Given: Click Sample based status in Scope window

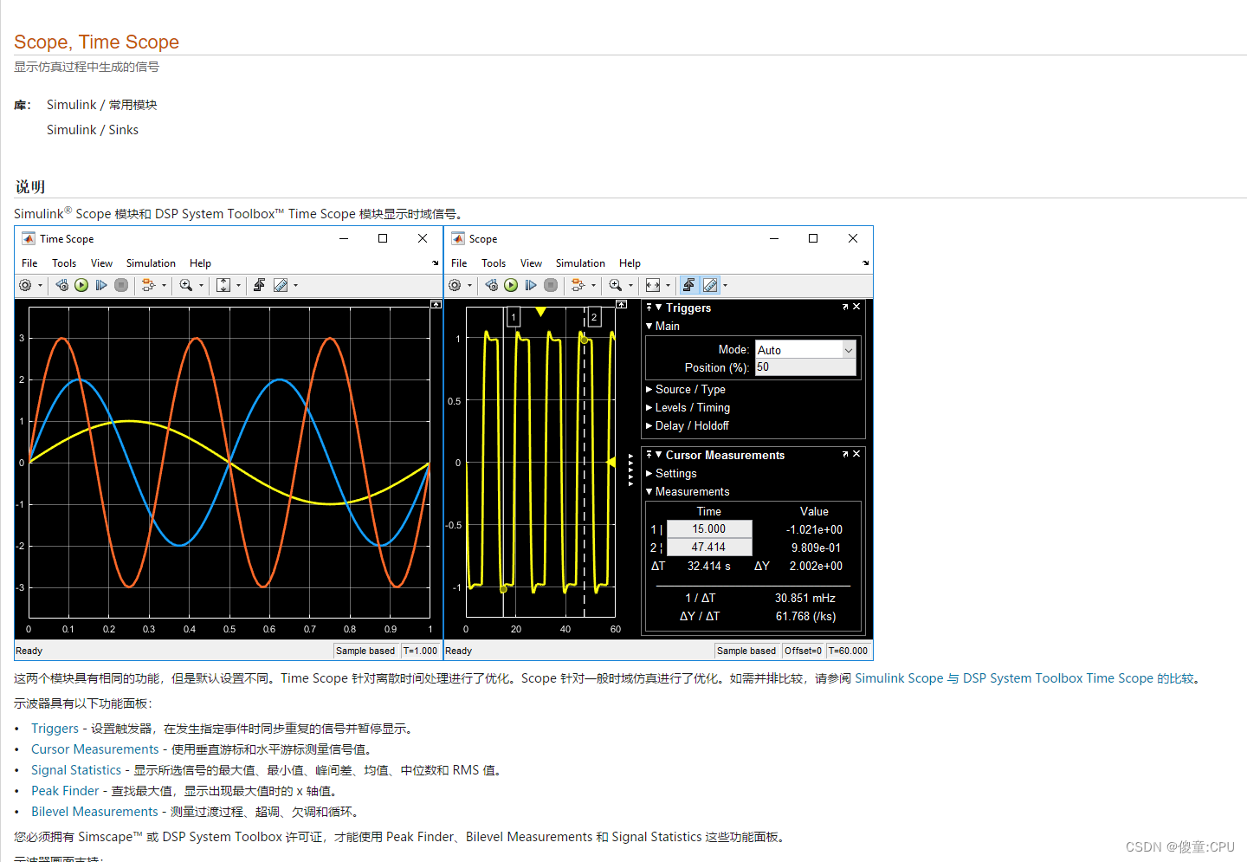Looking at the screenshot, I should click(x=746, y=651).
